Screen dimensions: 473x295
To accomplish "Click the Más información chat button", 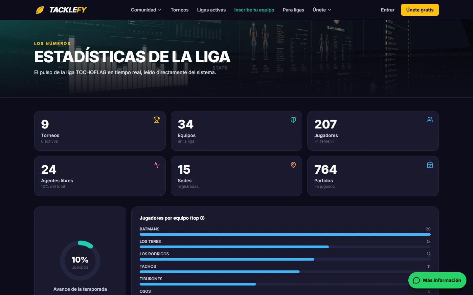I will (437, 280).
